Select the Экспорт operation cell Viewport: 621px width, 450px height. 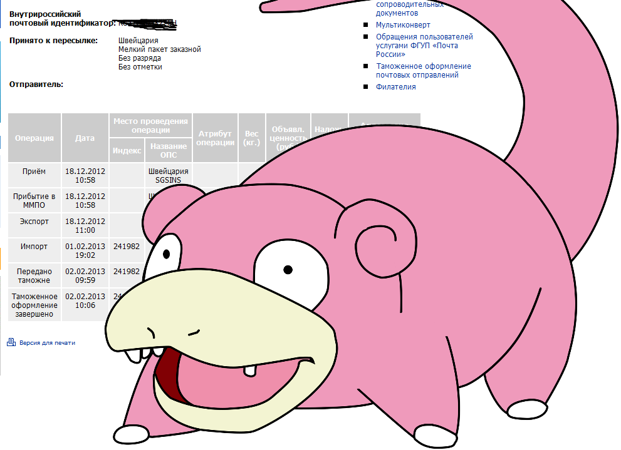click(34, 225)
